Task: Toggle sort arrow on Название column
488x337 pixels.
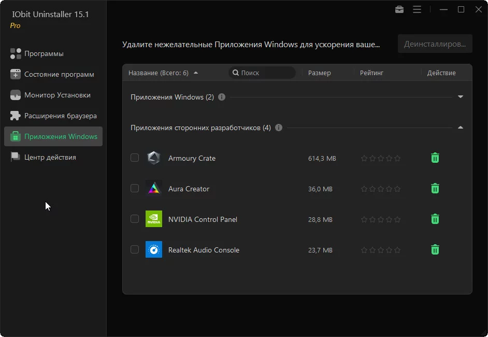Action: click(x=196, y=73)
